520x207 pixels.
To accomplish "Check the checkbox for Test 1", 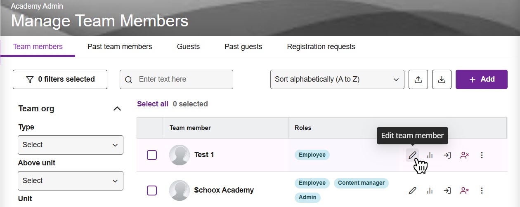I will (x=152, y=155).
